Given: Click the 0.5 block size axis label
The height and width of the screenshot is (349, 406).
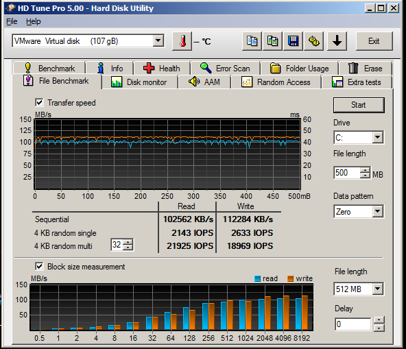Looking at the screenshot, I should [39, 338].
